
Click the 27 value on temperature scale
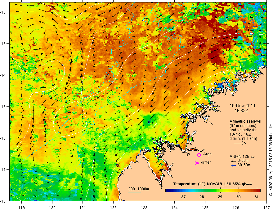pyautogui.click(x=183, y=197)
